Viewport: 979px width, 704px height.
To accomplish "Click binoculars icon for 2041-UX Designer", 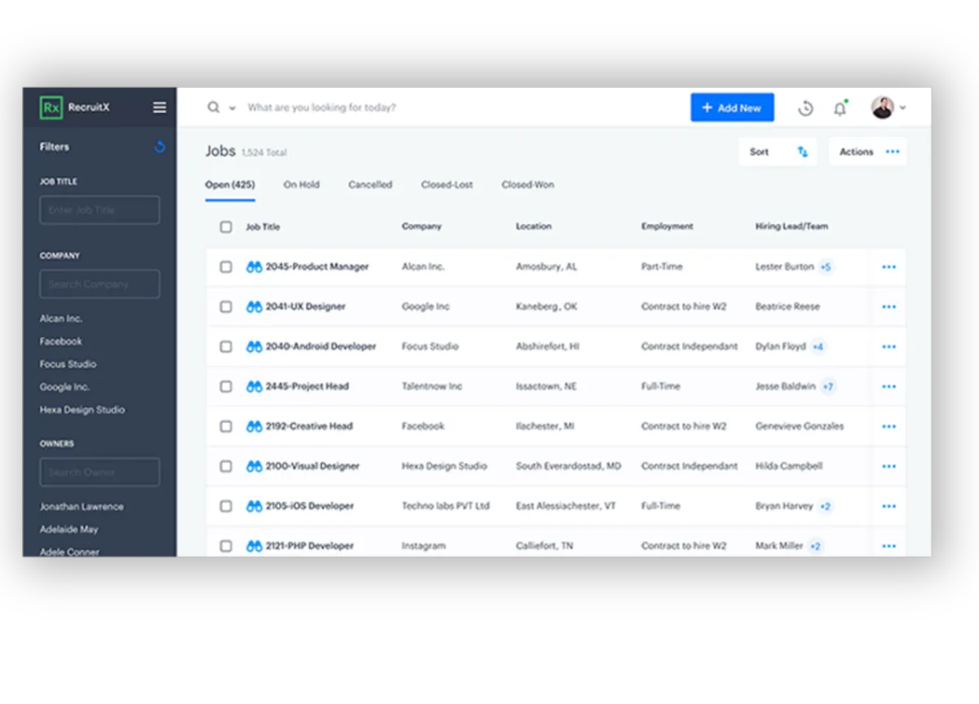I will click(255, 306).
